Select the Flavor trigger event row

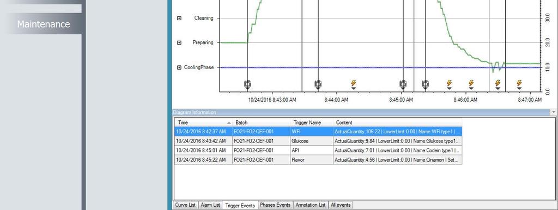click(318, 160)
